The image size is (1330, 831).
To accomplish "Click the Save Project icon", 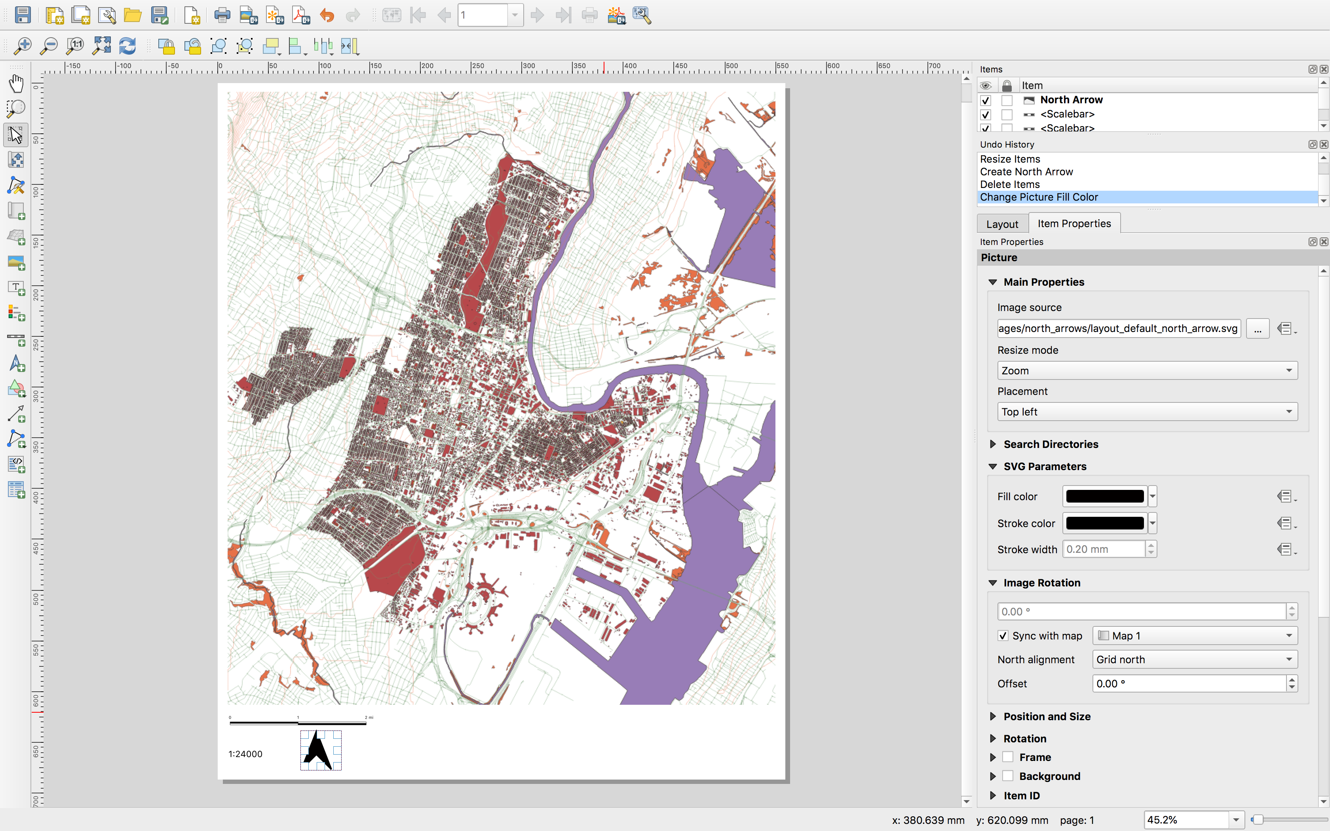I will [23, 15].
